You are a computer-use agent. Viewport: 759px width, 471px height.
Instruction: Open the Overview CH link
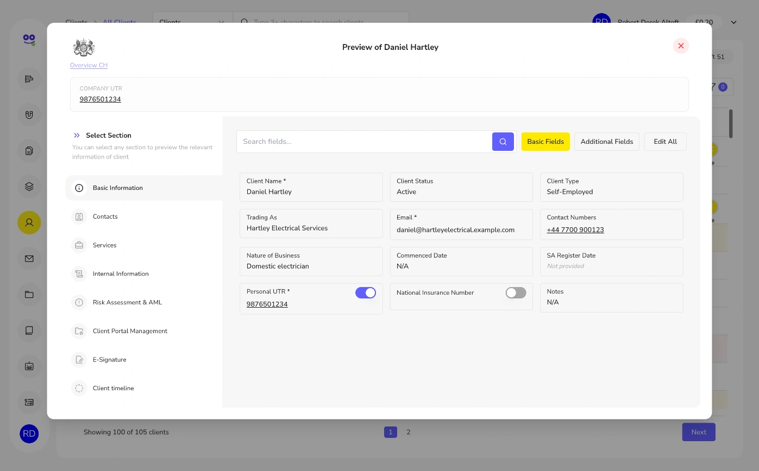point(89,65)
